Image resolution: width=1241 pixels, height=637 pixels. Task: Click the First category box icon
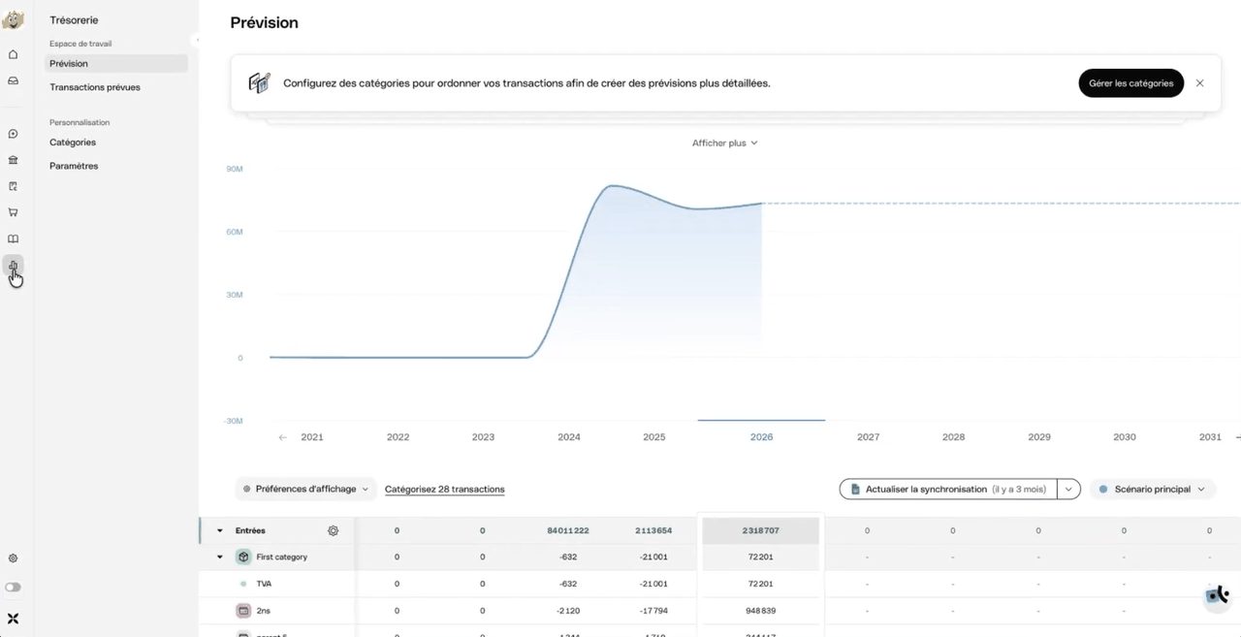tap(243, 557)
